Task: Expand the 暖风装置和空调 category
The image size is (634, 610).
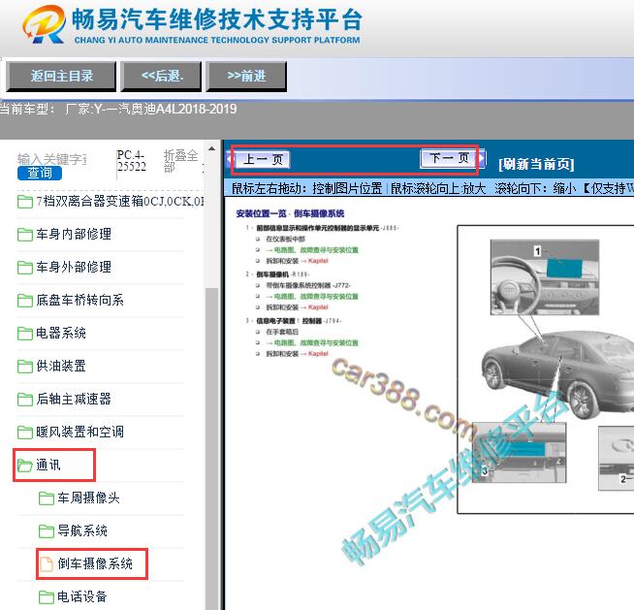Action: point(79,432)
